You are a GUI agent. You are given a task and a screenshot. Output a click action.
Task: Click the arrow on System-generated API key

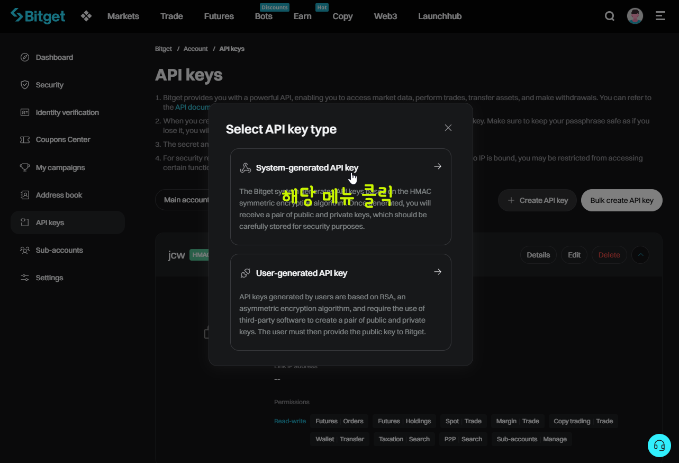[438, 166]
